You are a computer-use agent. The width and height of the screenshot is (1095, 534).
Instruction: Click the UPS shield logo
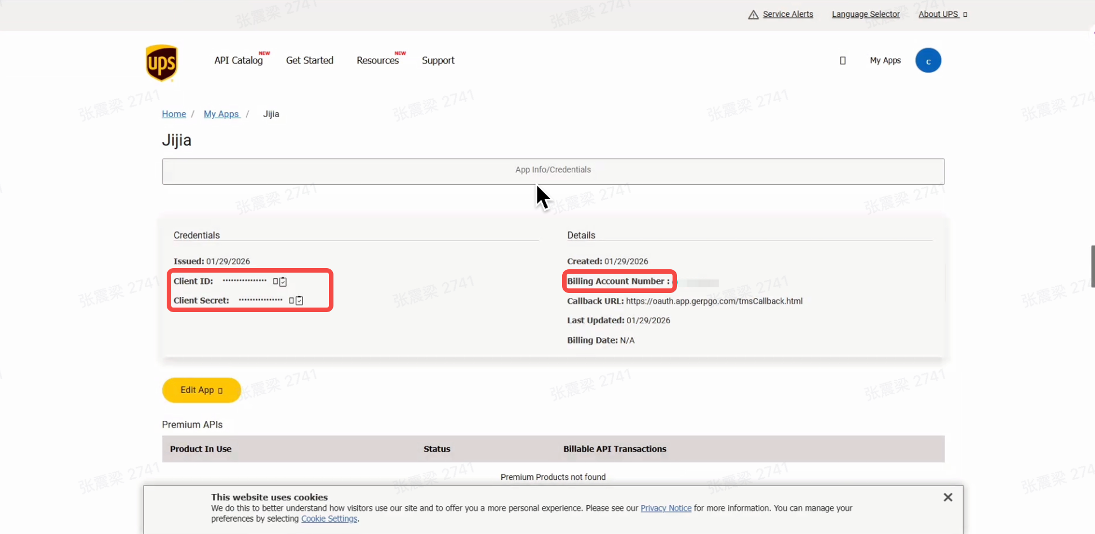pos(162,63)
